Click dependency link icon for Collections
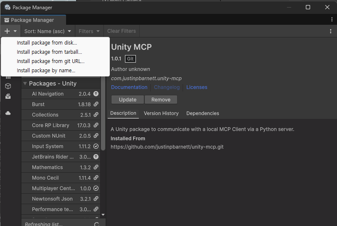Image resolution: width=337 pixels, height=226 pixels. click(96, 115)
